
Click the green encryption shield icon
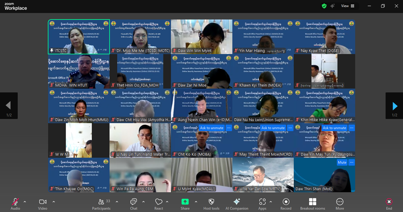tap(324, 6)
